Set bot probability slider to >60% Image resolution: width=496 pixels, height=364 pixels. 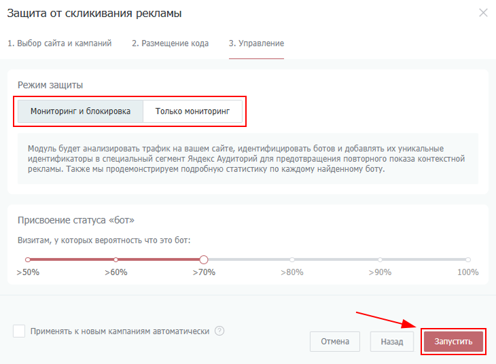pyautogui.click(x=116, y=259)
